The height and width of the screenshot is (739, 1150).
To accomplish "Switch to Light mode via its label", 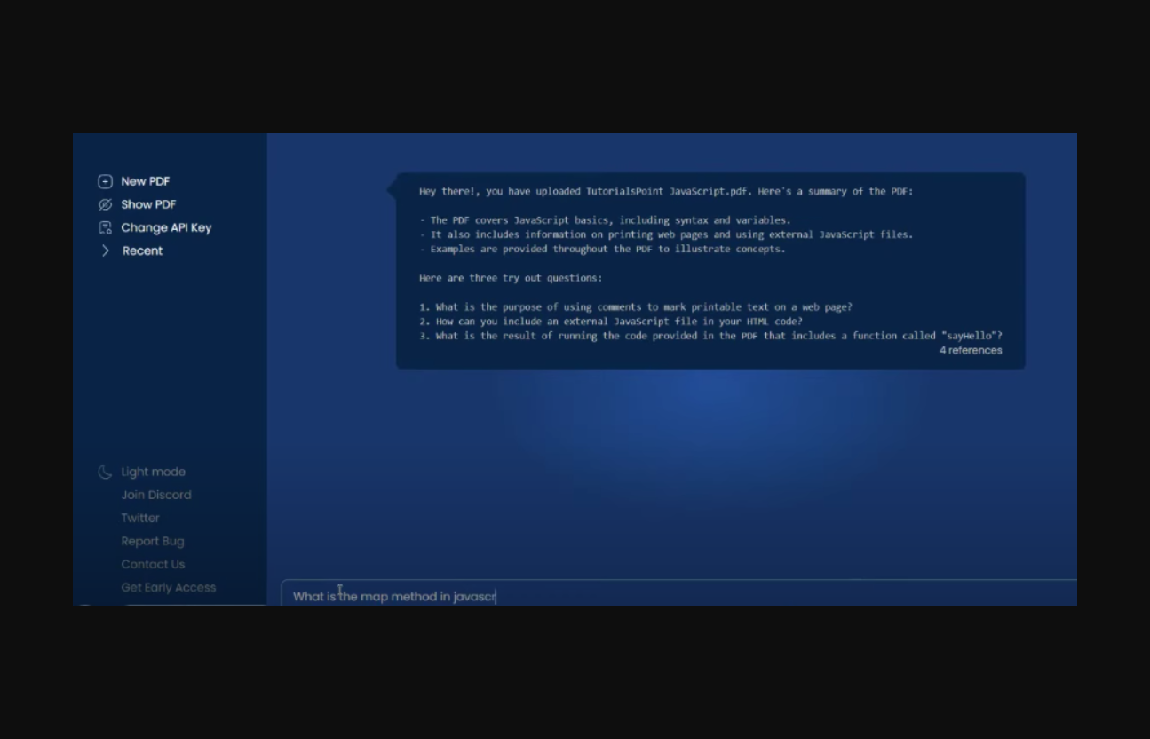I will [x=153, y=472].
